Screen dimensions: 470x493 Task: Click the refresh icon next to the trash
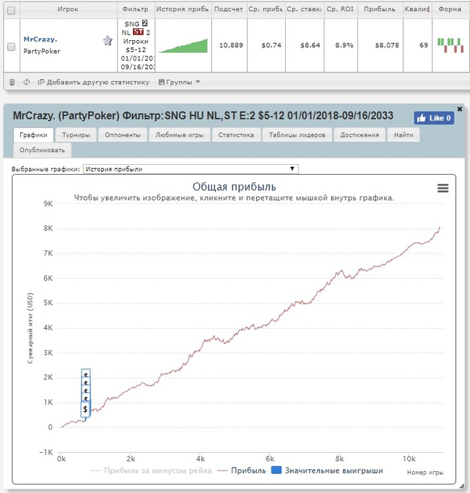pos(27,82)
